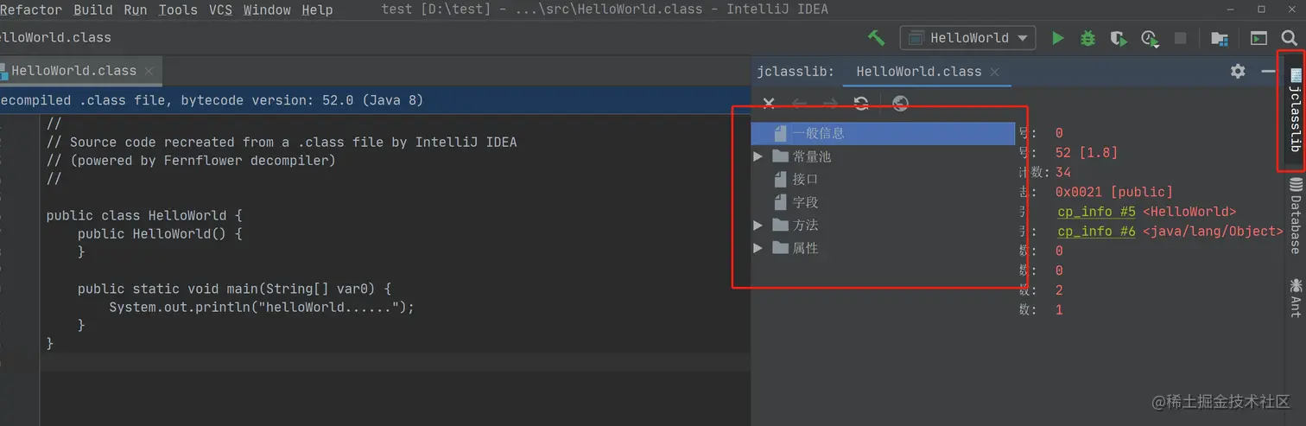Open the Run menu
This screenshot has height=426, width=1306.
[x=136, y=10]
